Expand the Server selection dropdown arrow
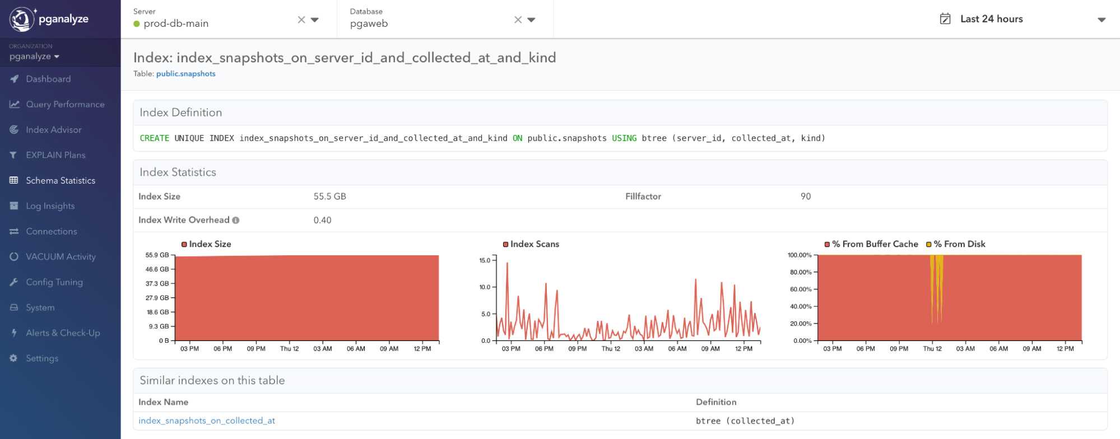Screen dimensions: 1120x439 pos(315,20)
